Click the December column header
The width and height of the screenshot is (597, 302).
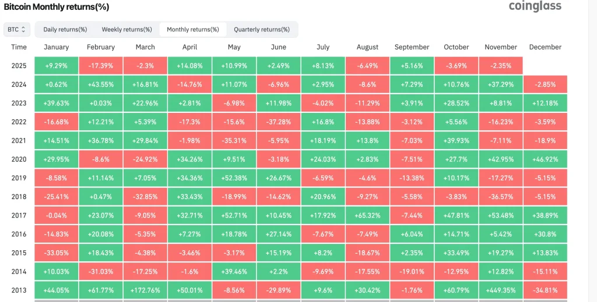point(545,47)
